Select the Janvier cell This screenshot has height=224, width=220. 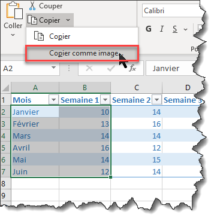pyautogui.click(x=35, y=112)
